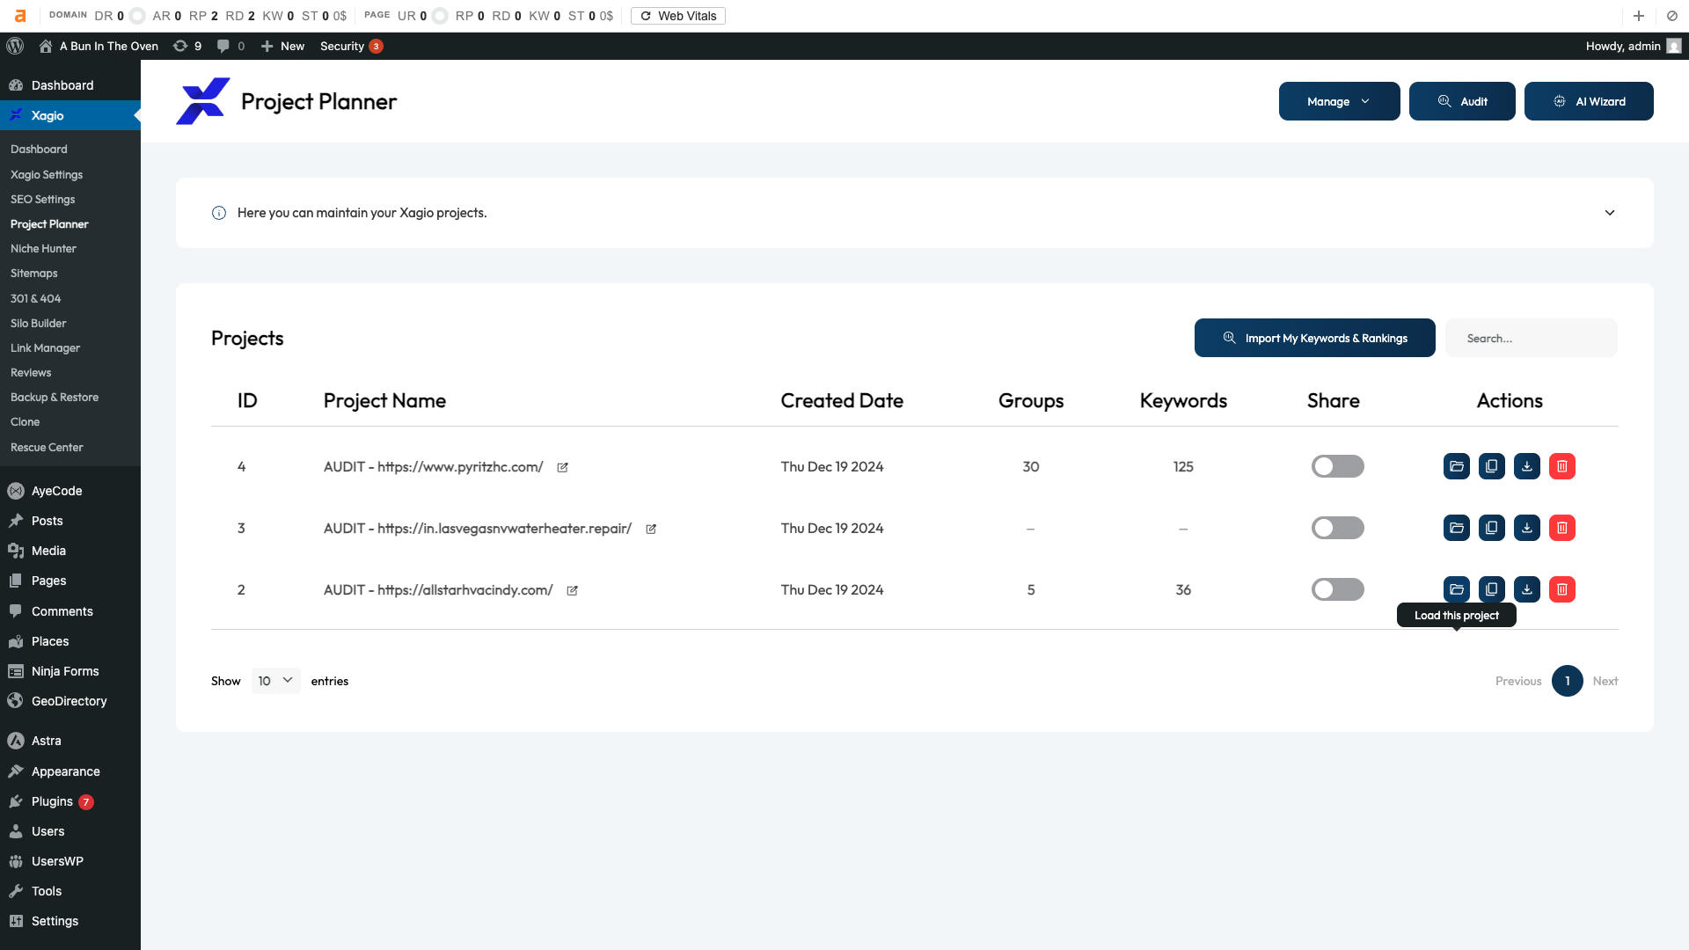Delete the pyritzhc.com project
1689x950 pixels.
click(x=1562, y=466)
